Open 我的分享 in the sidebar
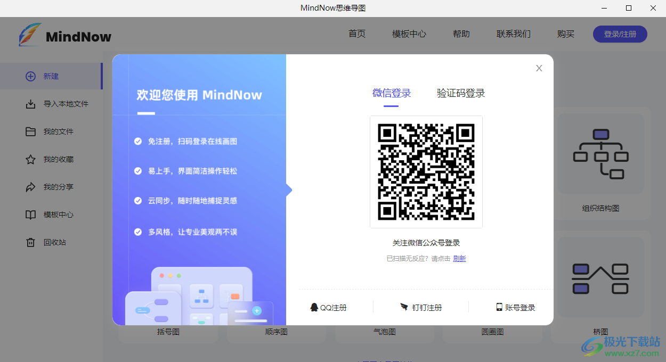Viewport: 666px width, 362px height. 51,187
